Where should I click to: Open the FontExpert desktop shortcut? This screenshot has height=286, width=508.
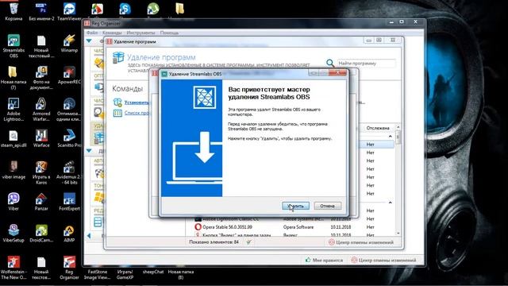pos(69,202)
